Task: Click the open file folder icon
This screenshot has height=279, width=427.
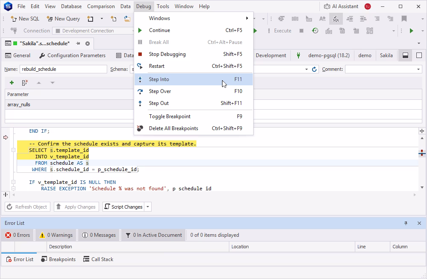Action: (127, 19)
